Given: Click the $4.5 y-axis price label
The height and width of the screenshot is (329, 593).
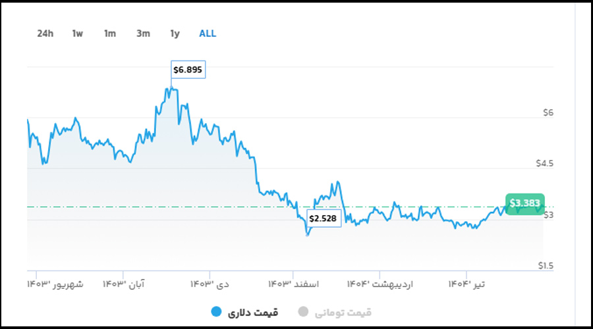Looking at the screenshot, I should coord(548,164).
